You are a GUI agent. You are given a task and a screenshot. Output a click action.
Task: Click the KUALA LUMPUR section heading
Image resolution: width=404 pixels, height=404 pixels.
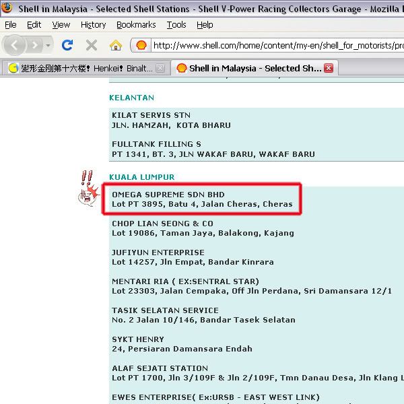point(142,177)
